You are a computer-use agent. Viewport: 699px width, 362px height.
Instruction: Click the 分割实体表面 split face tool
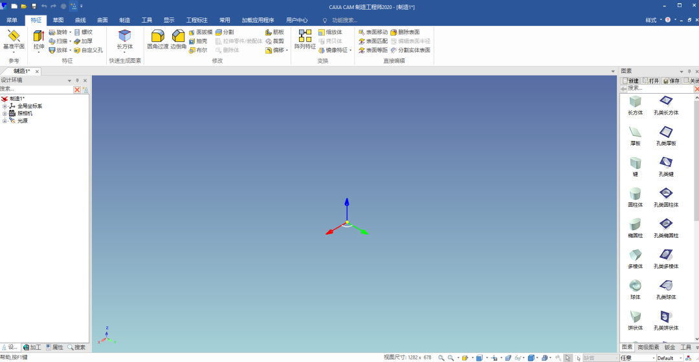click(410, 50)
